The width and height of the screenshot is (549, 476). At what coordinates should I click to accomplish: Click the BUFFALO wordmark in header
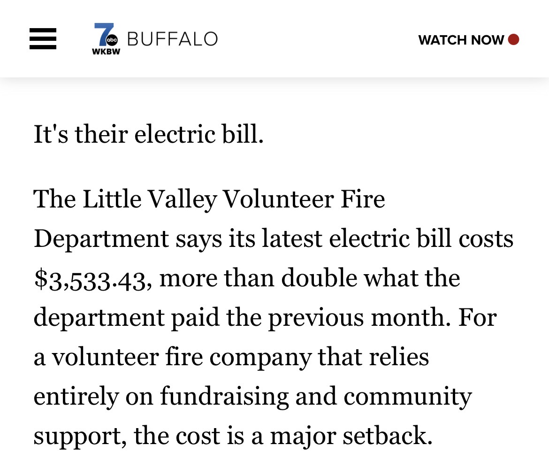tap(172, 39)
